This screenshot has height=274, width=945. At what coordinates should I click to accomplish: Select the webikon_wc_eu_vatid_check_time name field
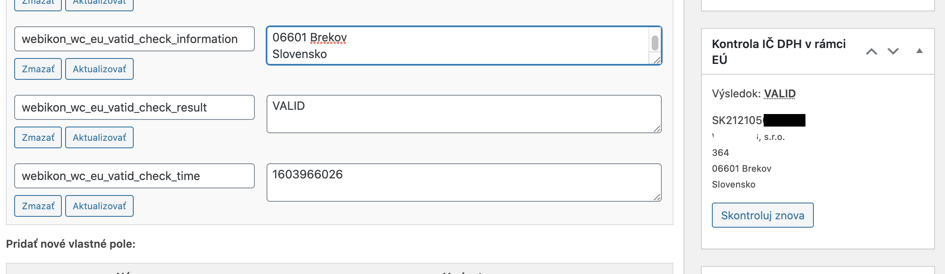(134, 176)
